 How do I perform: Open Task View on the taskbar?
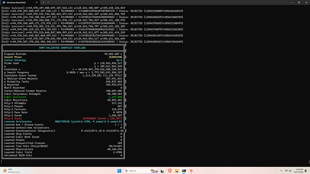click(x=162, y=171)
